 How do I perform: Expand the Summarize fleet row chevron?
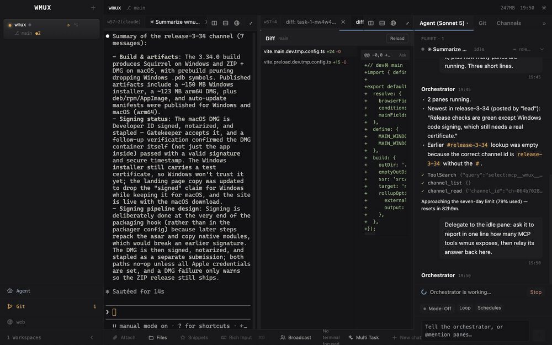pyautogui.click(x=542, y=49)
